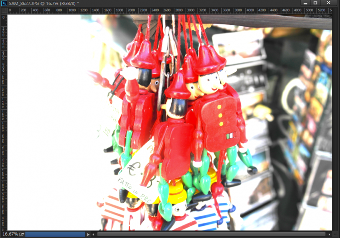Click the blue document info status area

[55, 234]
